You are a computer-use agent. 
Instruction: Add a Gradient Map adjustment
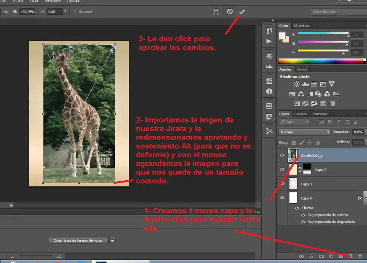click(x=332, y=104)
